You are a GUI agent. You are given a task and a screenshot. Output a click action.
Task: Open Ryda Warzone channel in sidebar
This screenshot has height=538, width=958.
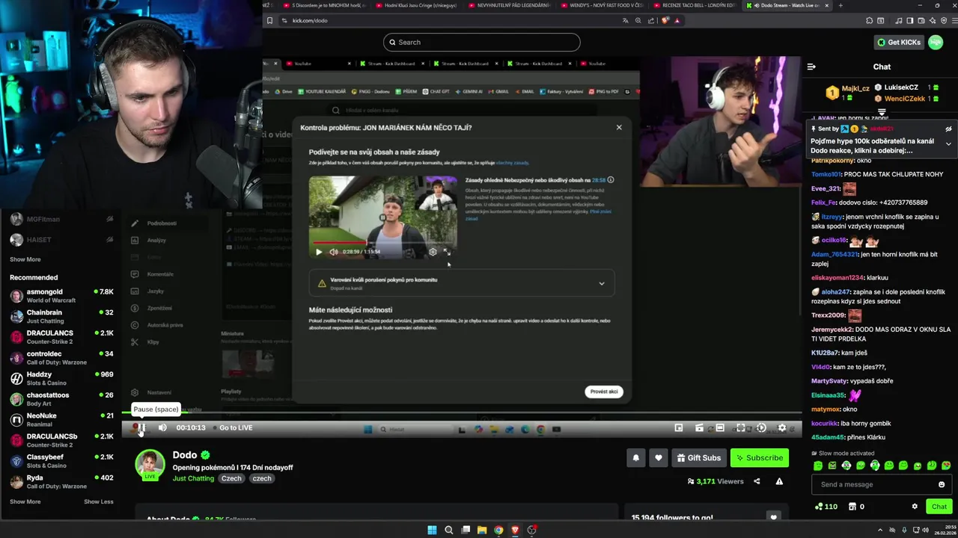61,481
